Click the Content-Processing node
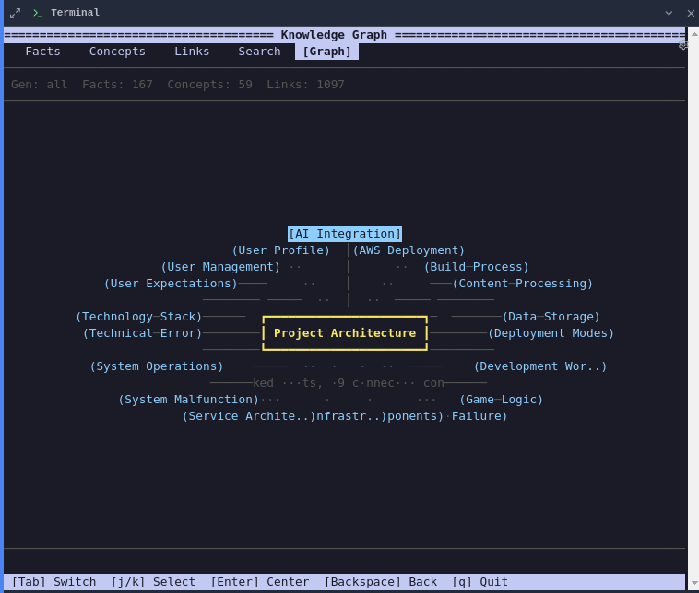 pos(523,284)
